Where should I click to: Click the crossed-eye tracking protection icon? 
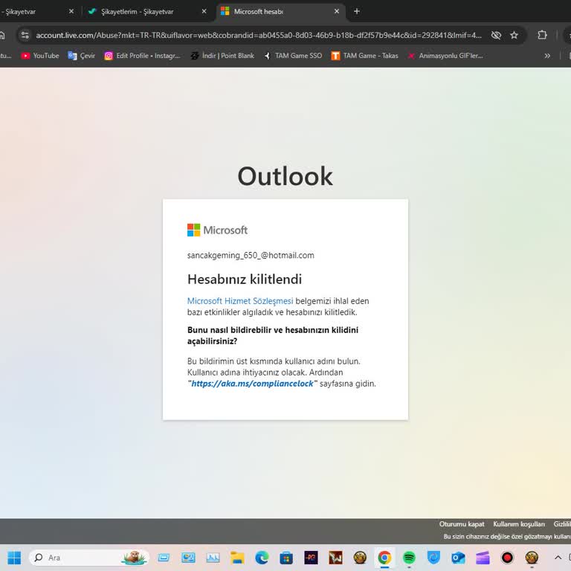(496, 36)
